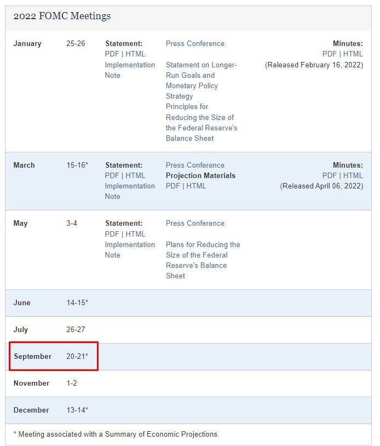Image resolution: width=380 pixels, height=446 pixels.
Task: Open the January Press Conference page
Action: [195, 44]
